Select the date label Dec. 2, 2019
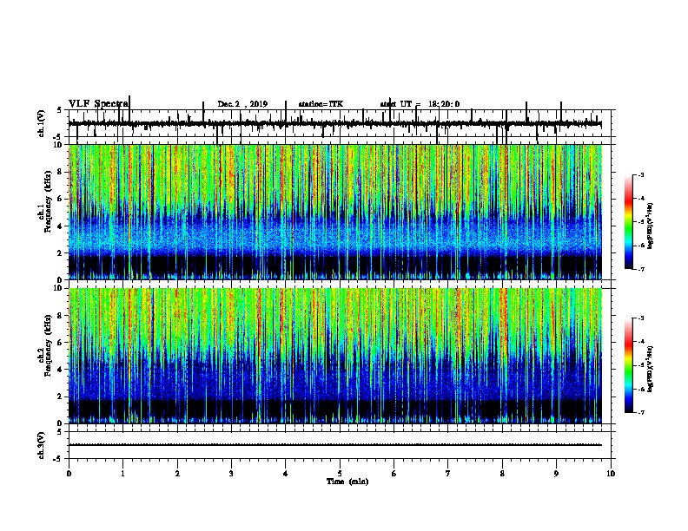Viewport: 688px width, 531px height. tap(242, 104)
